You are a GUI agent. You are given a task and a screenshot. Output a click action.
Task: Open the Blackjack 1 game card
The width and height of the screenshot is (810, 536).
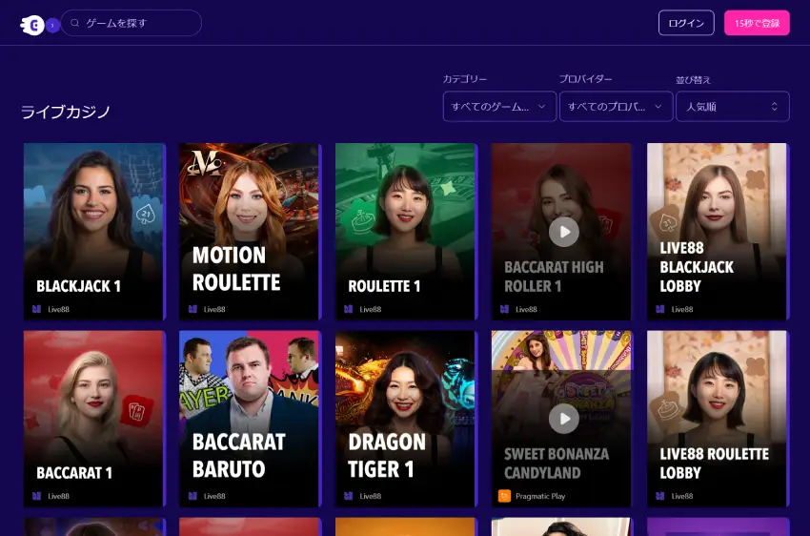click(93, 232)
